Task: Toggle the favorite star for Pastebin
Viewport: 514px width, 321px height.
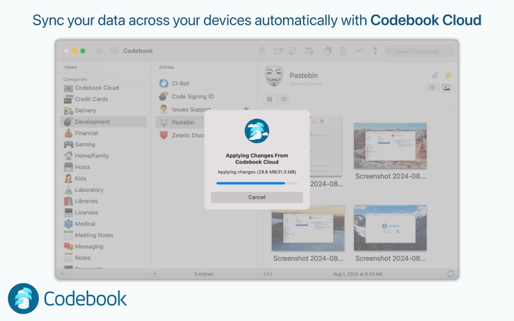Action: [x=448, y=75]
